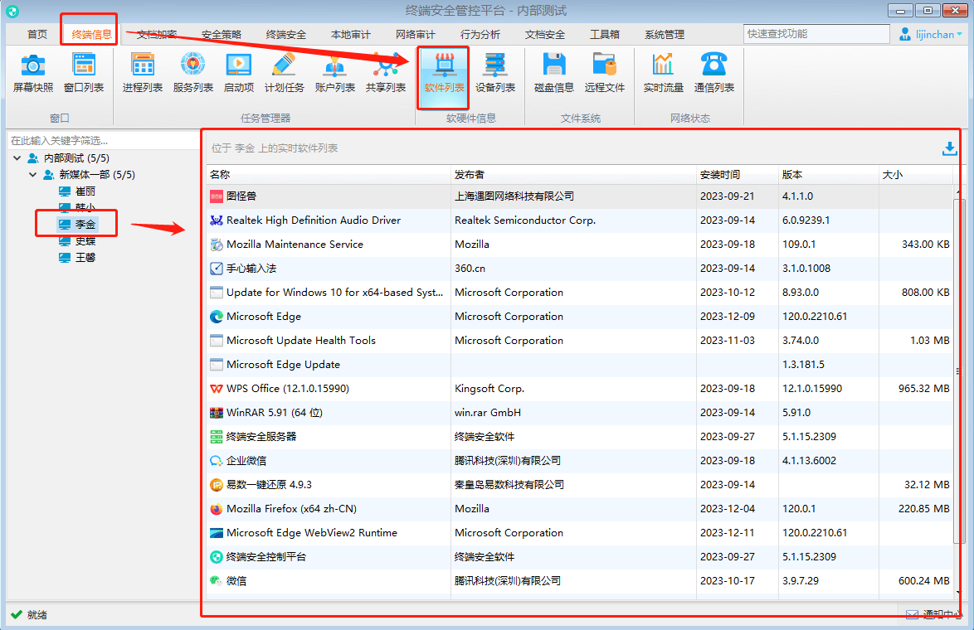Select the Mozilla Maintenance Service row
The height and width of the screenshot is (630, 974).
(580, 245)
